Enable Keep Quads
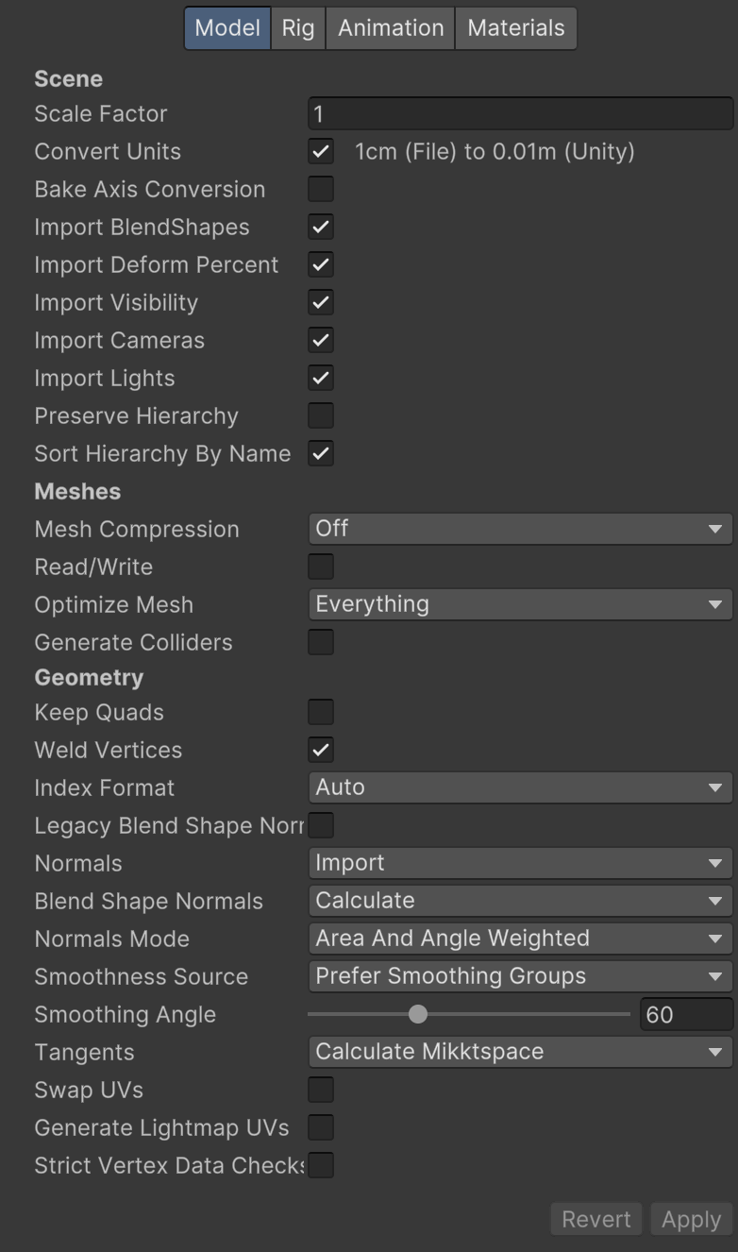Viewport: 738px width, 1252px height. point(320,712)
